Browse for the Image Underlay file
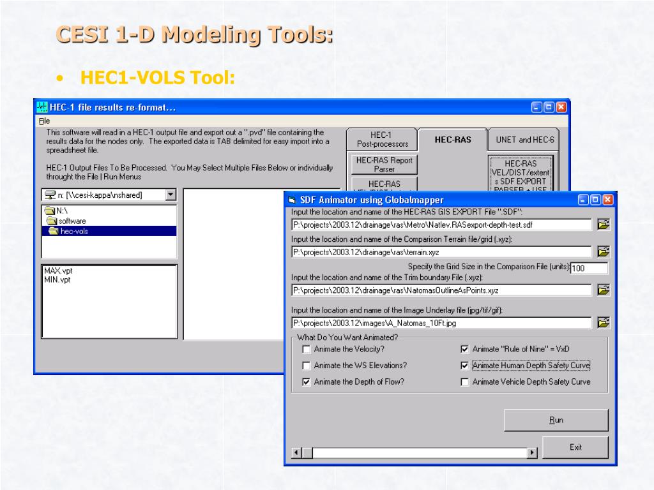The width and height of the screenshot is (654, 490). 603,322
